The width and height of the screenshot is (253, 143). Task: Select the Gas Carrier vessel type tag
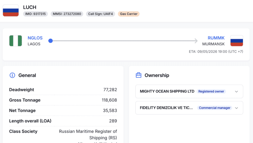[x=128, y=14]
